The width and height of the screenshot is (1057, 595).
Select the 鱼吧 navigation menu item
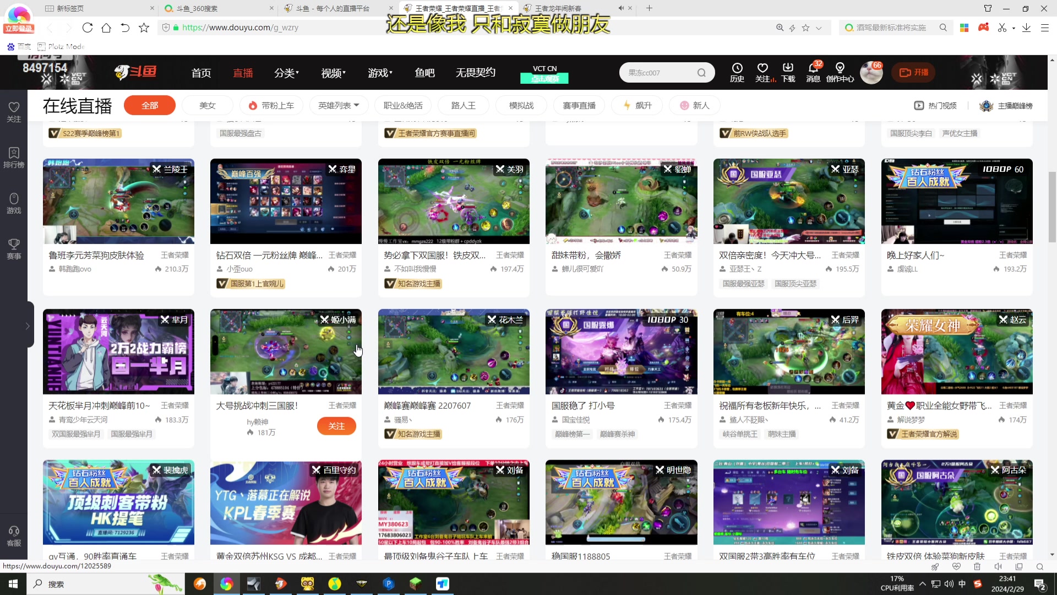tap(424, 73)
